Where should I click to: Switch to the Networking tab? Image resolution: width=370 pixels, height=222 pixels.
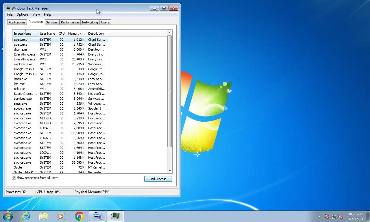(x=90, y=22)
